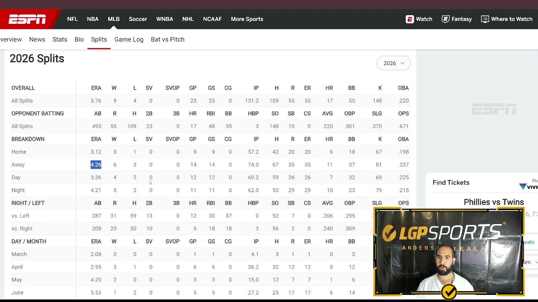Viewport: 538px width, 302px height.
Task: Open the Soccer menu
Action: [138, 19]
